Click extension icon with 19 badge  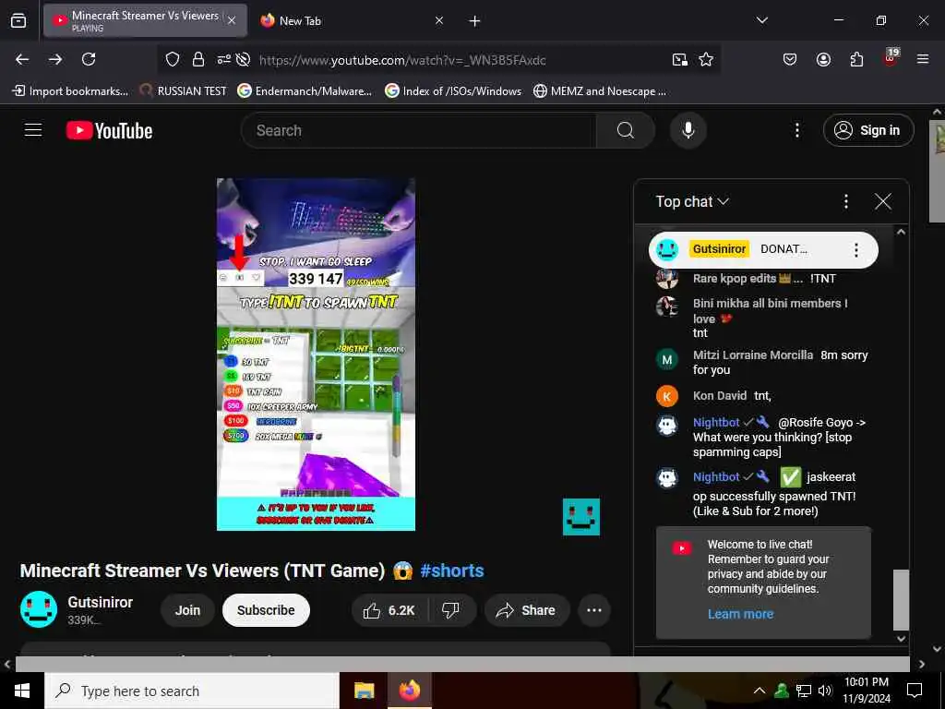pyautogui.click(x=891, y=58)
